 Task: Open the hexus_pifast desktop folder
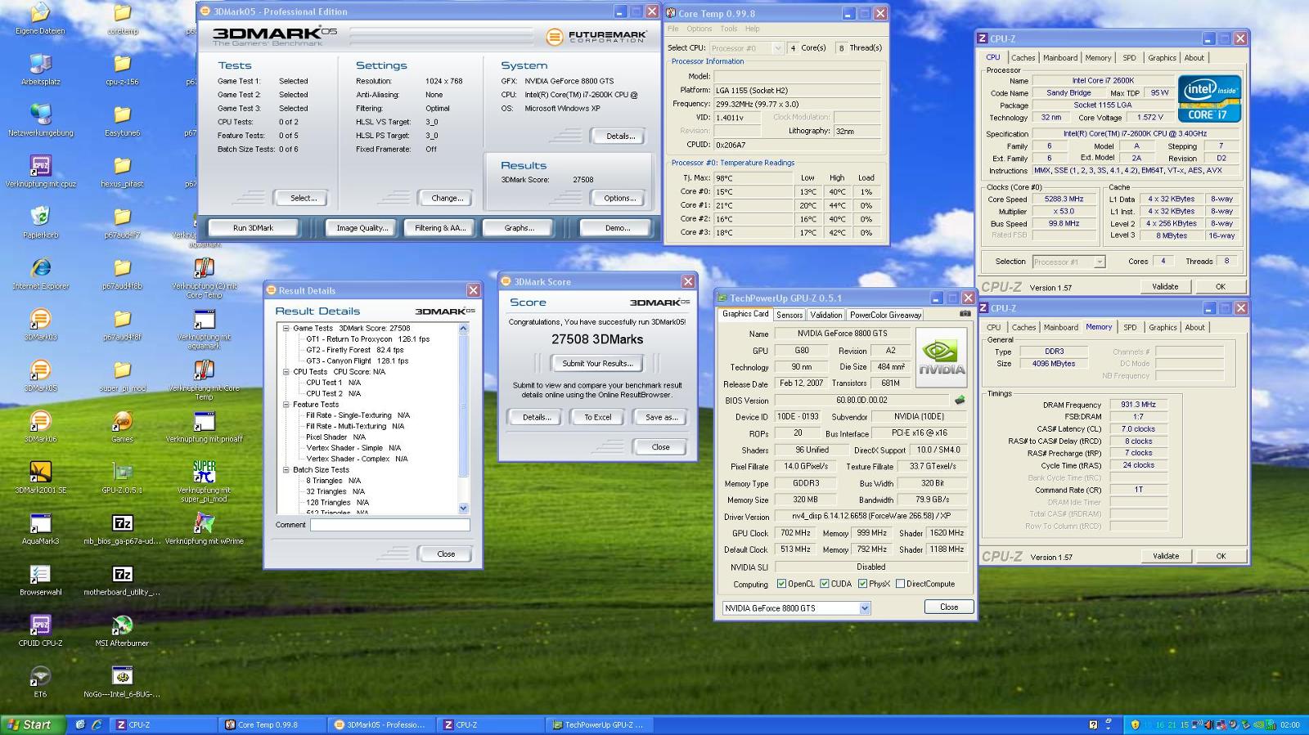122,166
